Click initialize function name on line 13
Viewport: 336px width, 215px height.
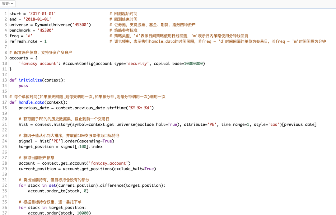click(30, 80)
